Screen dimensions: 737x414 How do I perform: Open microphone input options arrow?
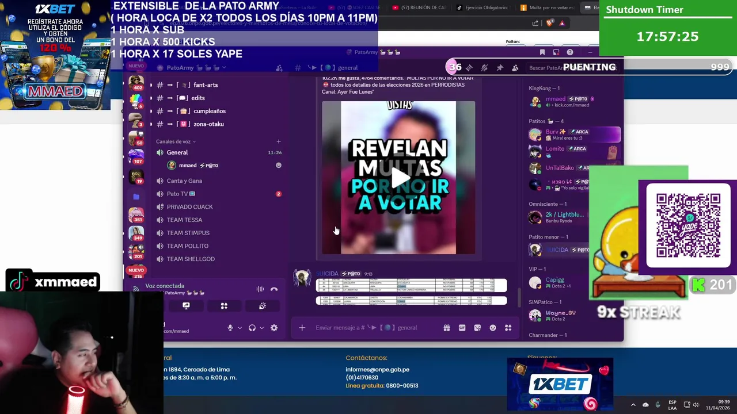[x=240, y=328]
